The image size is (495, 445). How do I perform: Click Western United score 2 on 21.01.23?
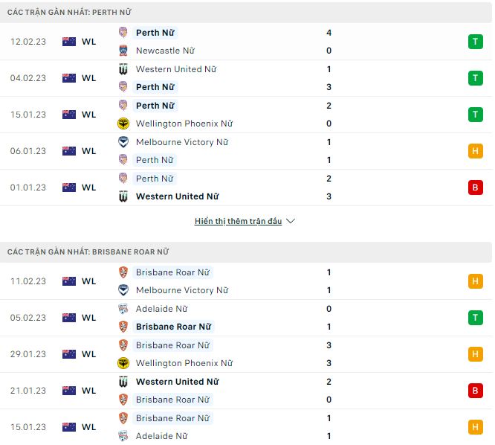coord(329,382)
